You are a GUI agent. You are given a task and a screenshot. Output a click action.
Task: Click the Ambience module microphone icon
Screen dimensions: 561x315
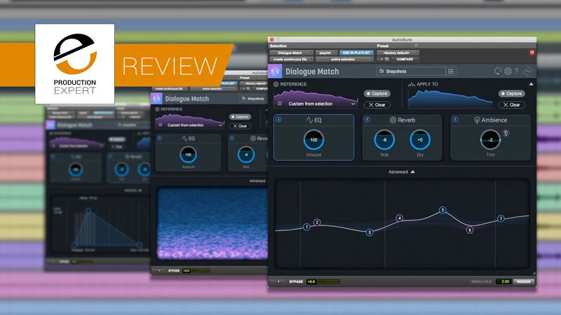tap(477, 120)
